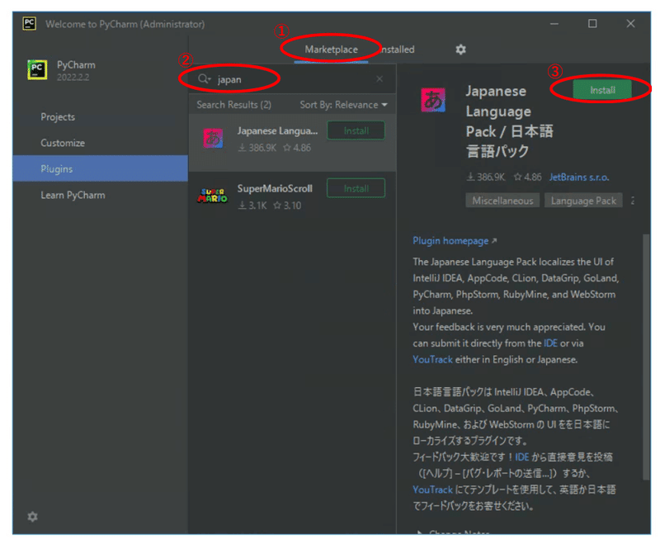Image resolution: width=660 pixels, height=544 pixels.
Task: Maximize the PyCharm welcome window
Action: (592, 24)
